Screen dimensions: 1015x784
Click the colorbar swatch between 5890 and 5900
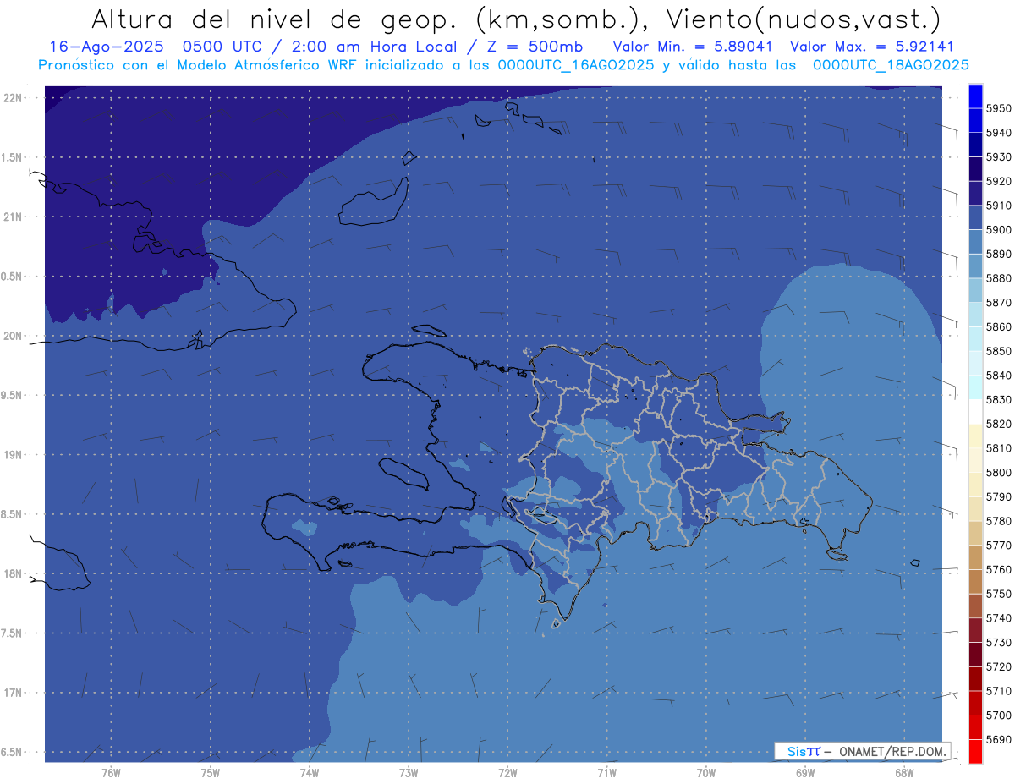(975, 241)
